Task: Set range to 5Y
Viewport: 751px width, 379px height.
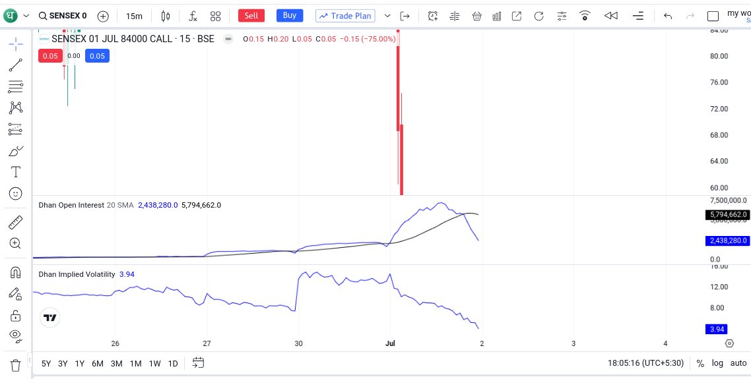Action: pyautogui.click(x=46, y=364)
